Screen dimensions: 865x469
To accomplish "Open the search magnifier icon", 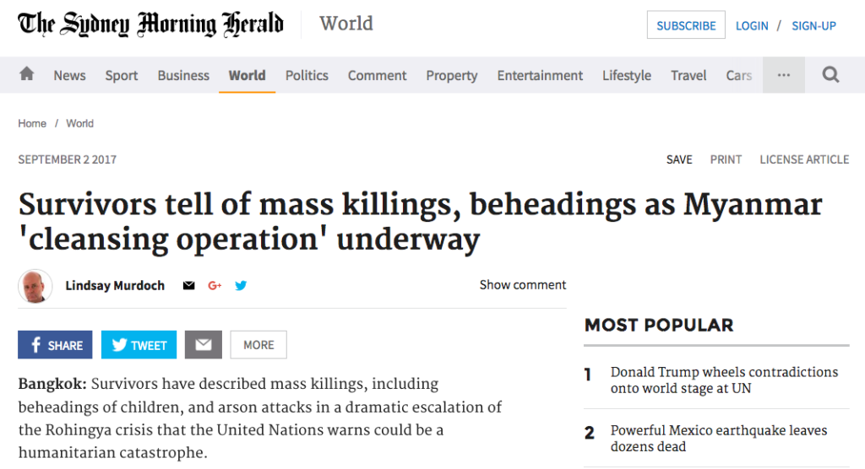I will click(x=831, y=74).
